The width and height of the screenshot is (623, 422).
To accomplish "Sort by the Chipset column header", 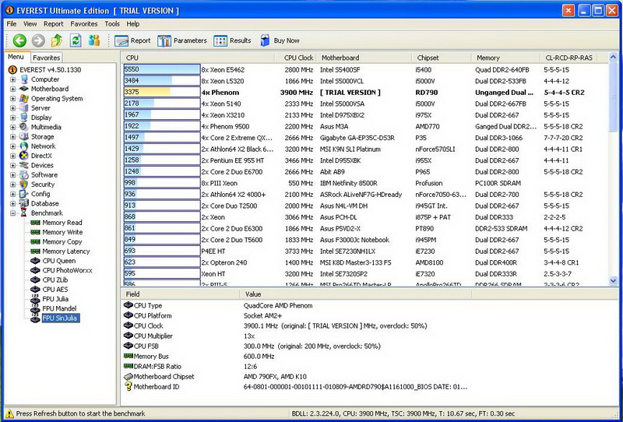I will 442,58.
